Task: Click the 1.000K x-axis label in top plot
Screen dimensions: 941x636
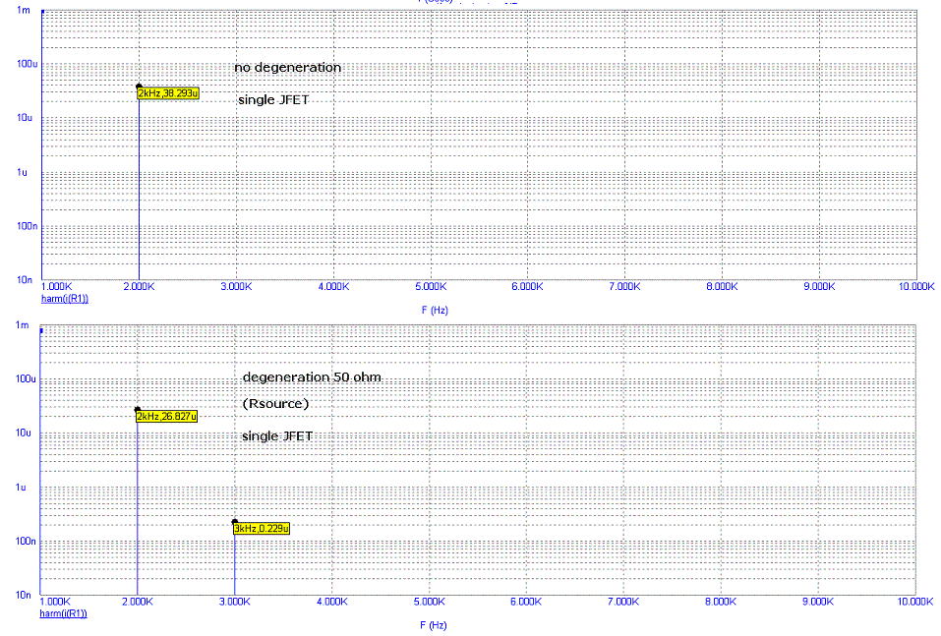Action: pyautogui.click(x=57, y=287)
